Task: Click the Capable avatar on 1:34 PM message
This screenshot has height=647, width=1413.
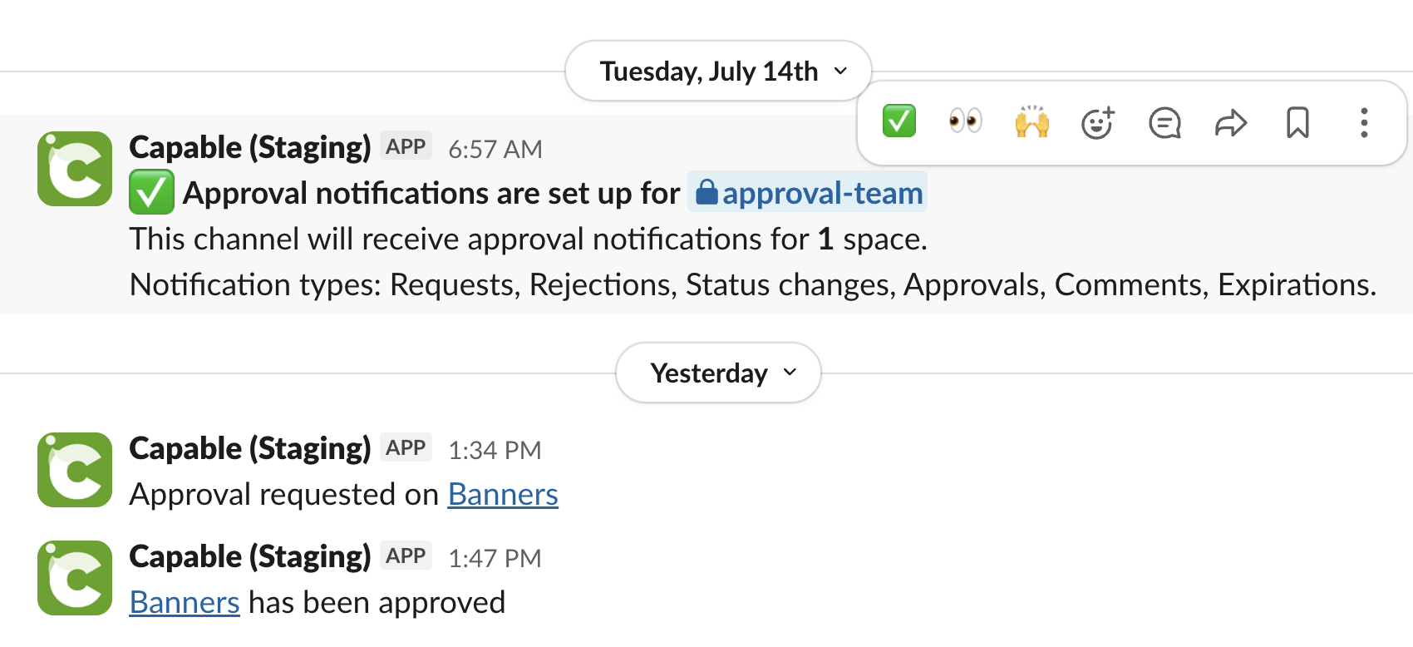Action: 75,470
